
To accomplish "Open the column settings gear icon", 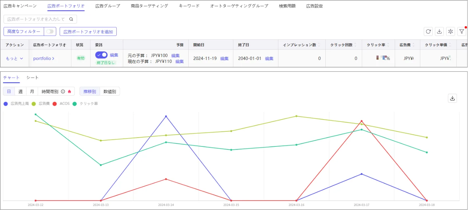I will click(451, 31).
